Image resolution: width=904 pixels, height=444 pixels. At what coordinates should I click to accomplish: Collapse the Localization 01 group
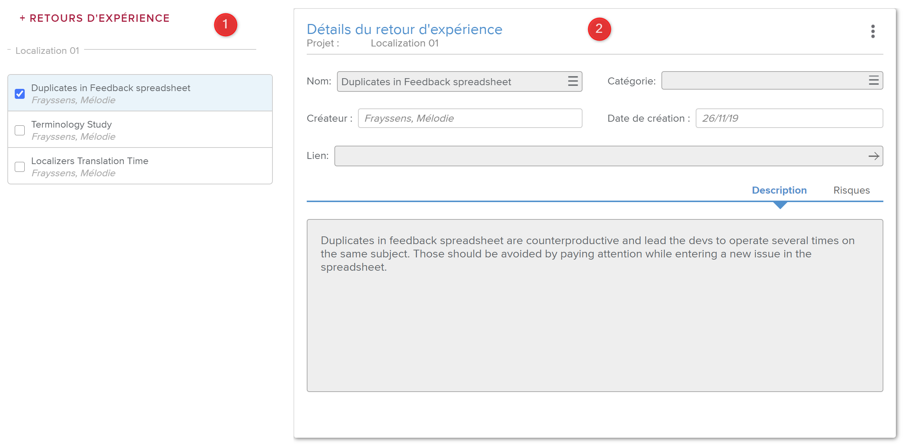tap(9, 50)
